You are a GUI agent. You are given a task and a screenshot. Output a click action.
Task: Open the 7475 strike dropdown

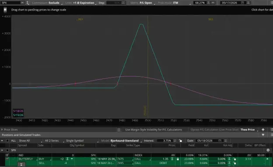click(125, 159)
